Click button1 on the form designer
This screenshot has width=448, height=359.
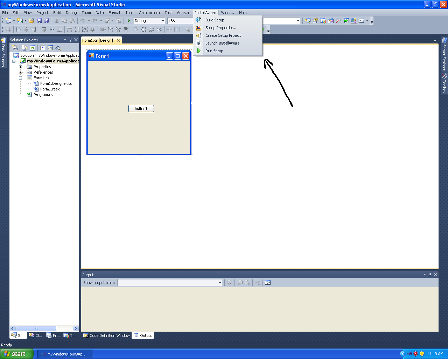[x=141, y=109]
